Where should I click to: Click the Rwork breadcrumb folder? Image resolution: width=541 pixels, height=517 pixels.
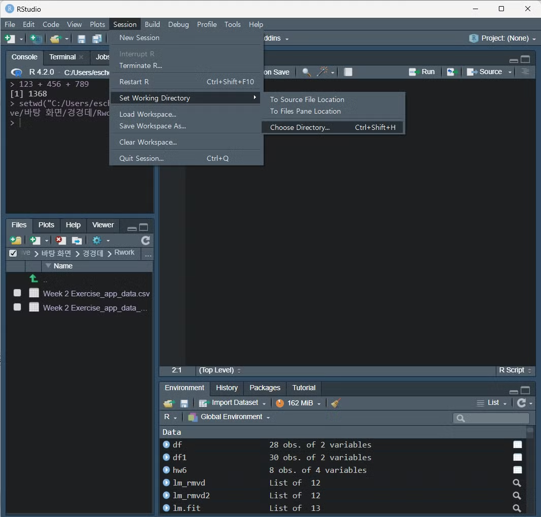click(124, 252)
